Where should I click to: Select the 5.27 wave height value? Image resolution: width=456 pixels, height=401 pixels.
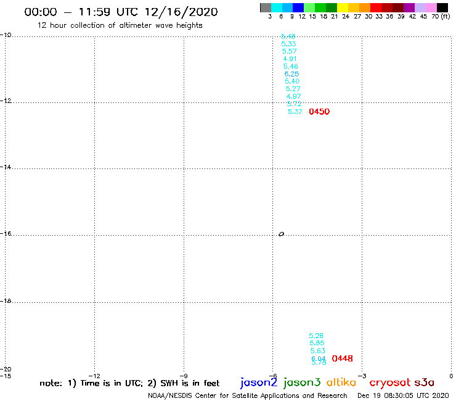[293, 89]
